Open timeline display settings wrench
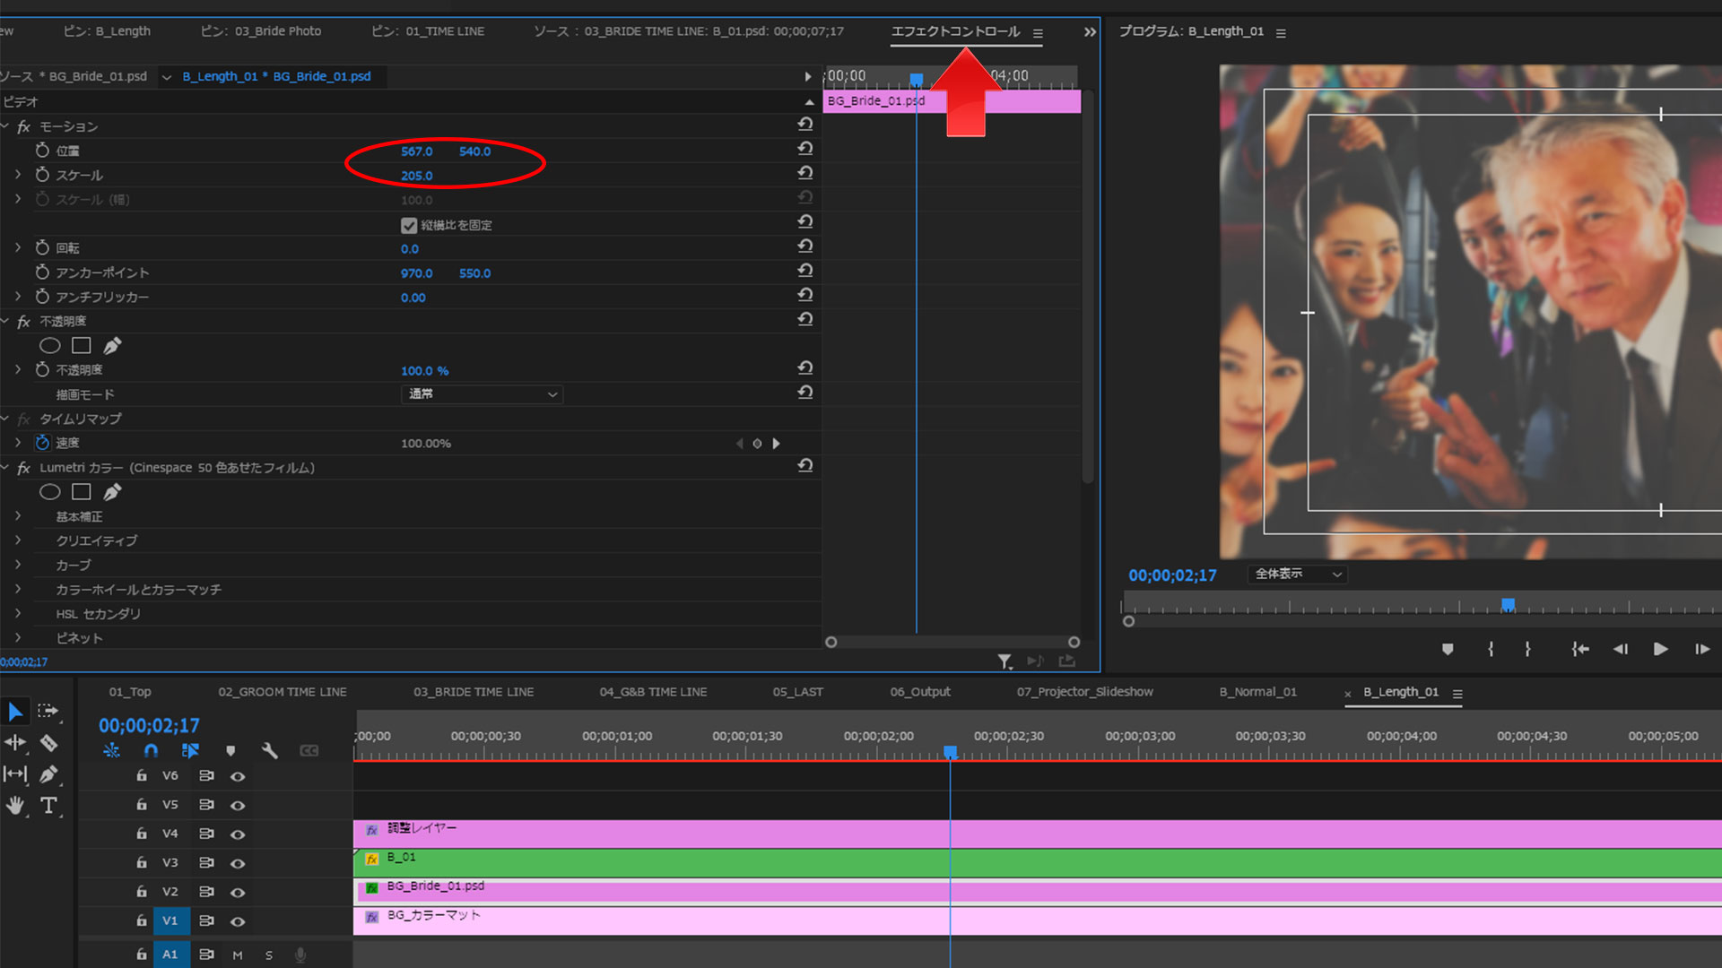 269,751
